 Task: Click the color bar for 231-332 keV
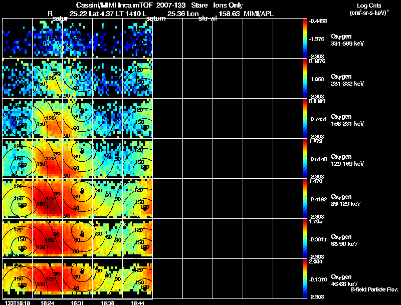click(x=305, y=78)
